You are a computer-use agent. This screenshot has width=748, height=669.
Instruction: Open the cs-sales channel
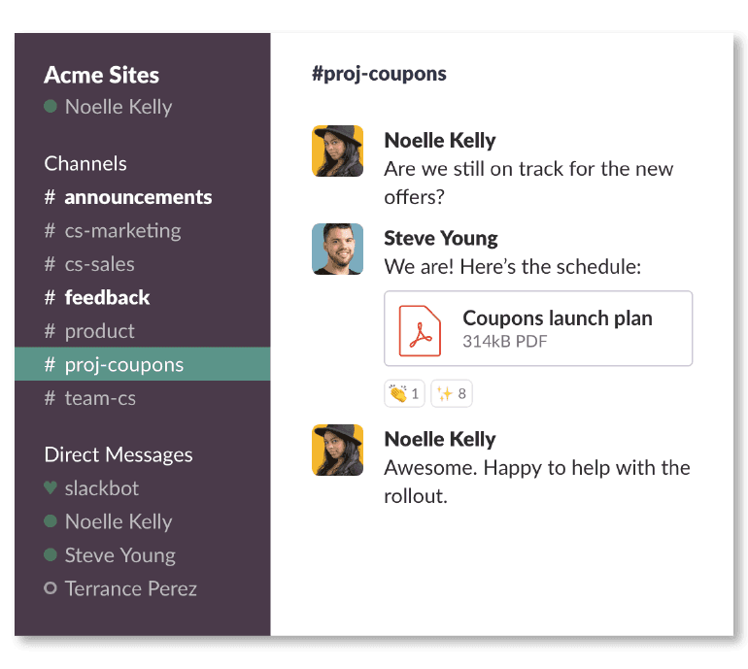pyautogui.click(x=99, y=264)
